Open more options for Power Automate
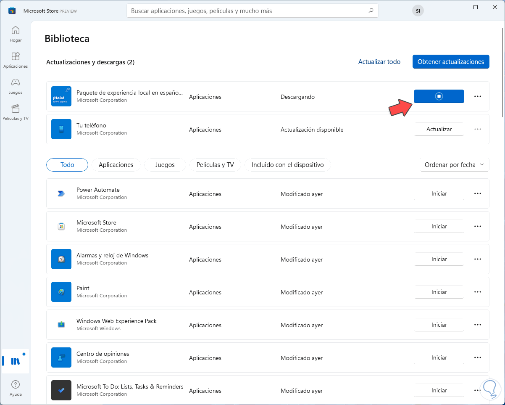 (x=477, y=193)
